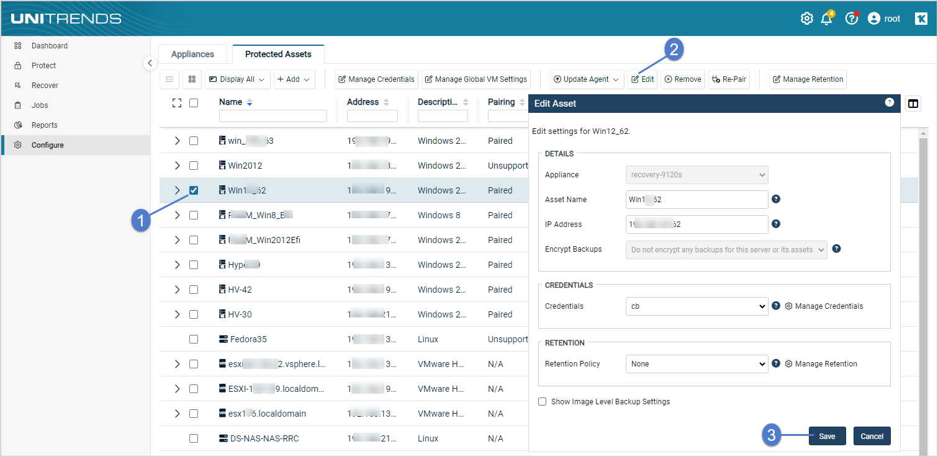938x457 pixels.
Task: Click the Edit toolbar button
Action: click(x=643, y=79)
